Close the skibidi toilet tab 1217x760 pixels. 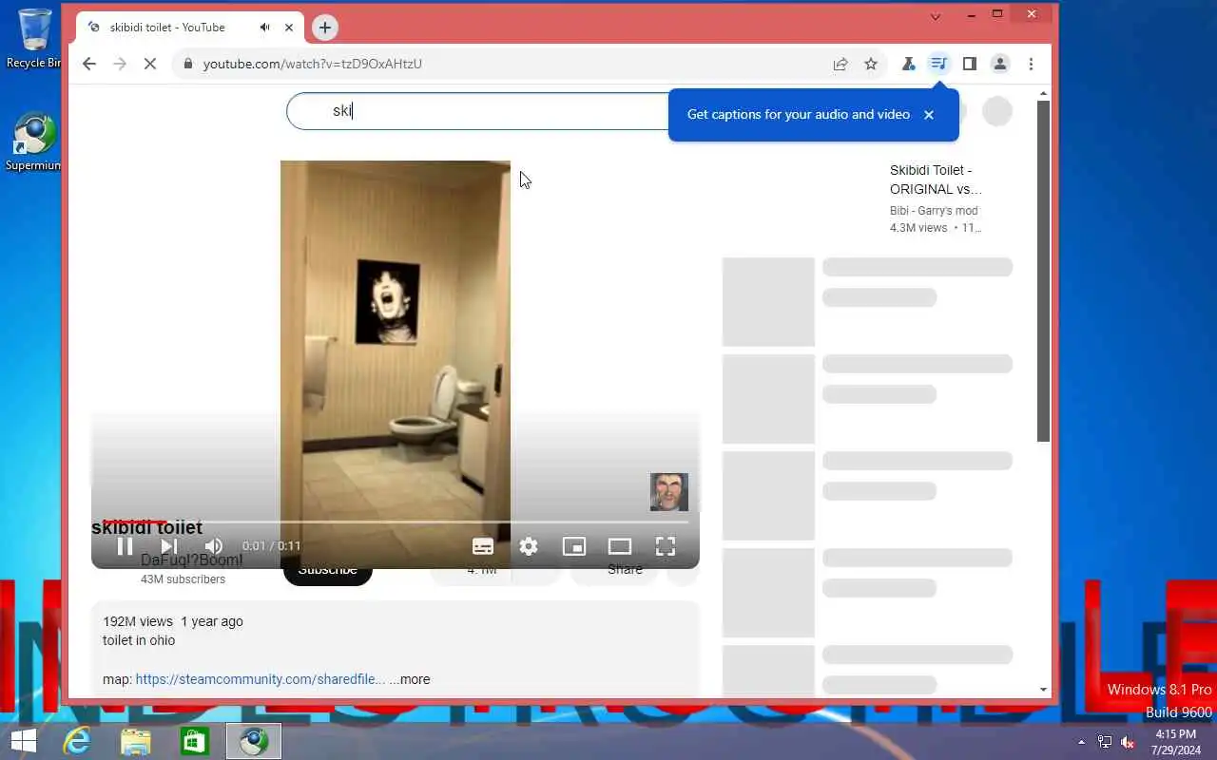[288, 28]
